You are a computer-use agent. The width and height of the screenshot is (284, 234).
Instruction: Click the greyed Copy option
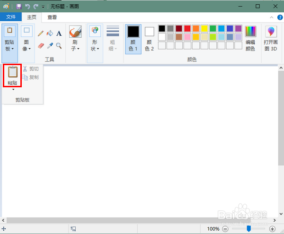[31, 77]
